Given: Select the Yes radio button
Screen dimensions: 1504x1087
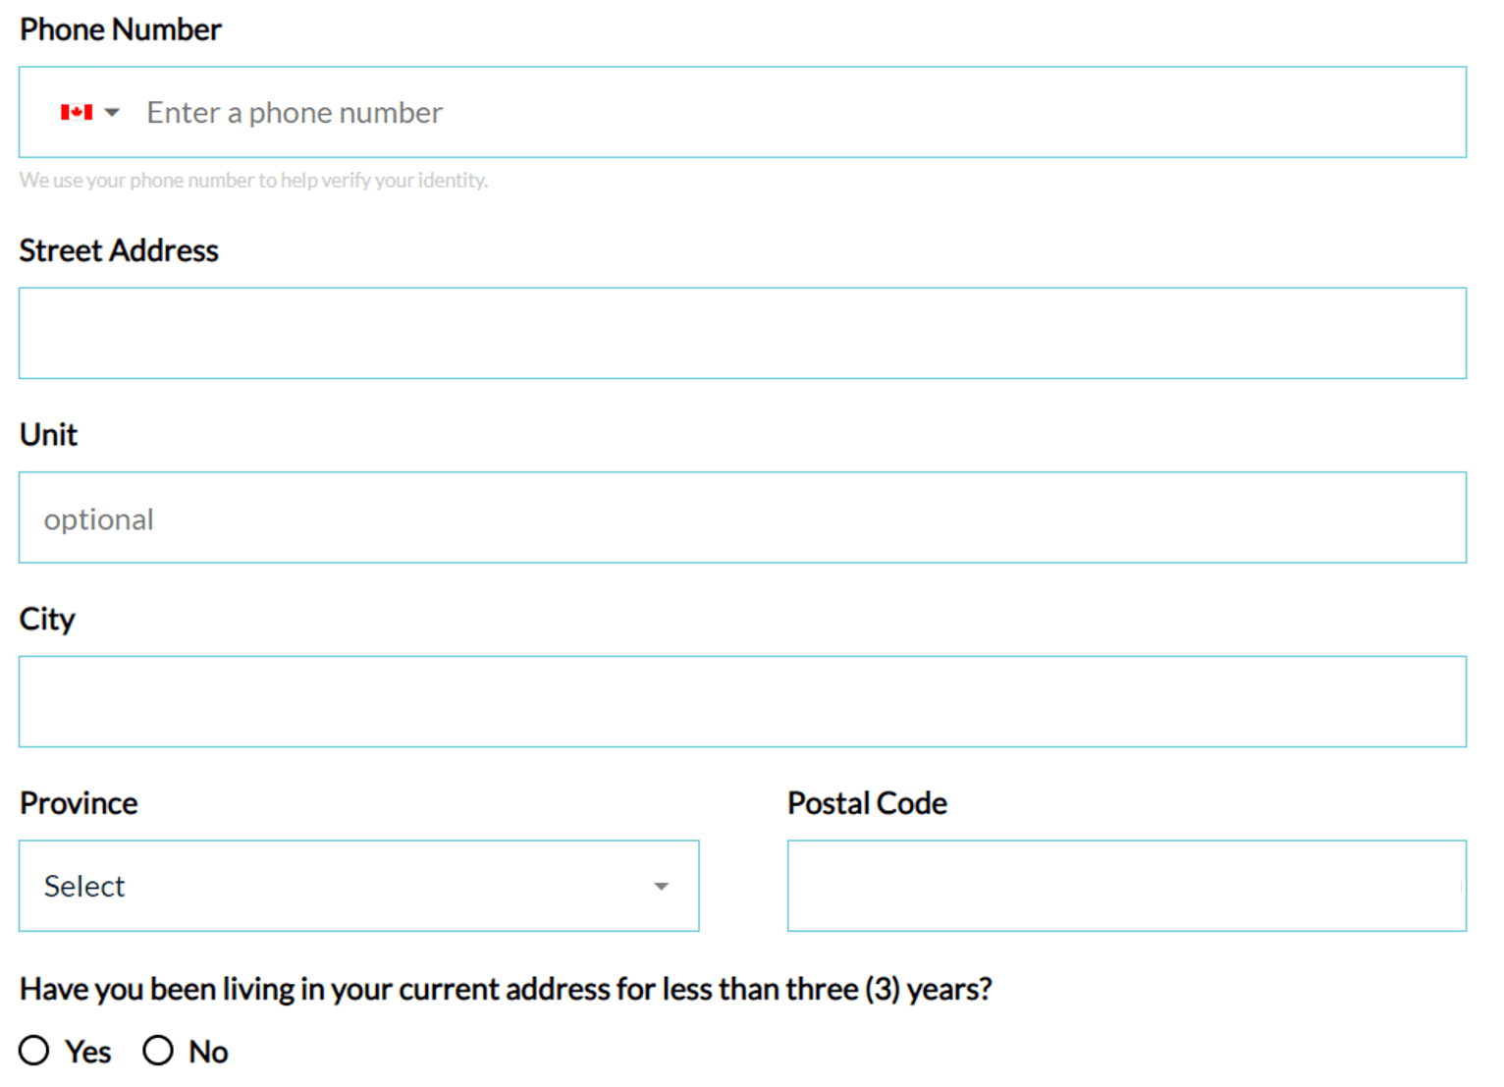Looking at the screenshot, I should point(34,1051).
